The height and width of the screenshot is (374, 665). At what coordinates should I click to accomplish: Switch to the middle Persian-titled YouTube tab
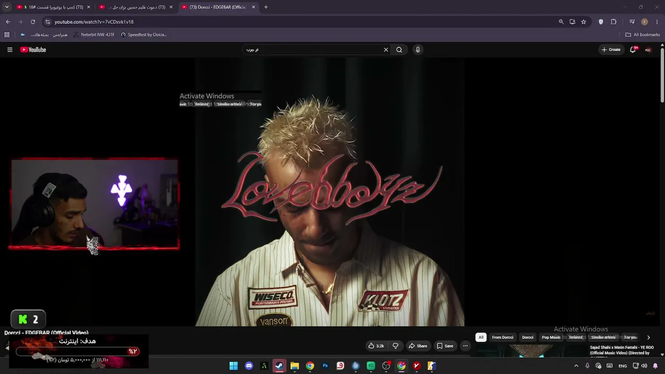[x=136, y=7]
